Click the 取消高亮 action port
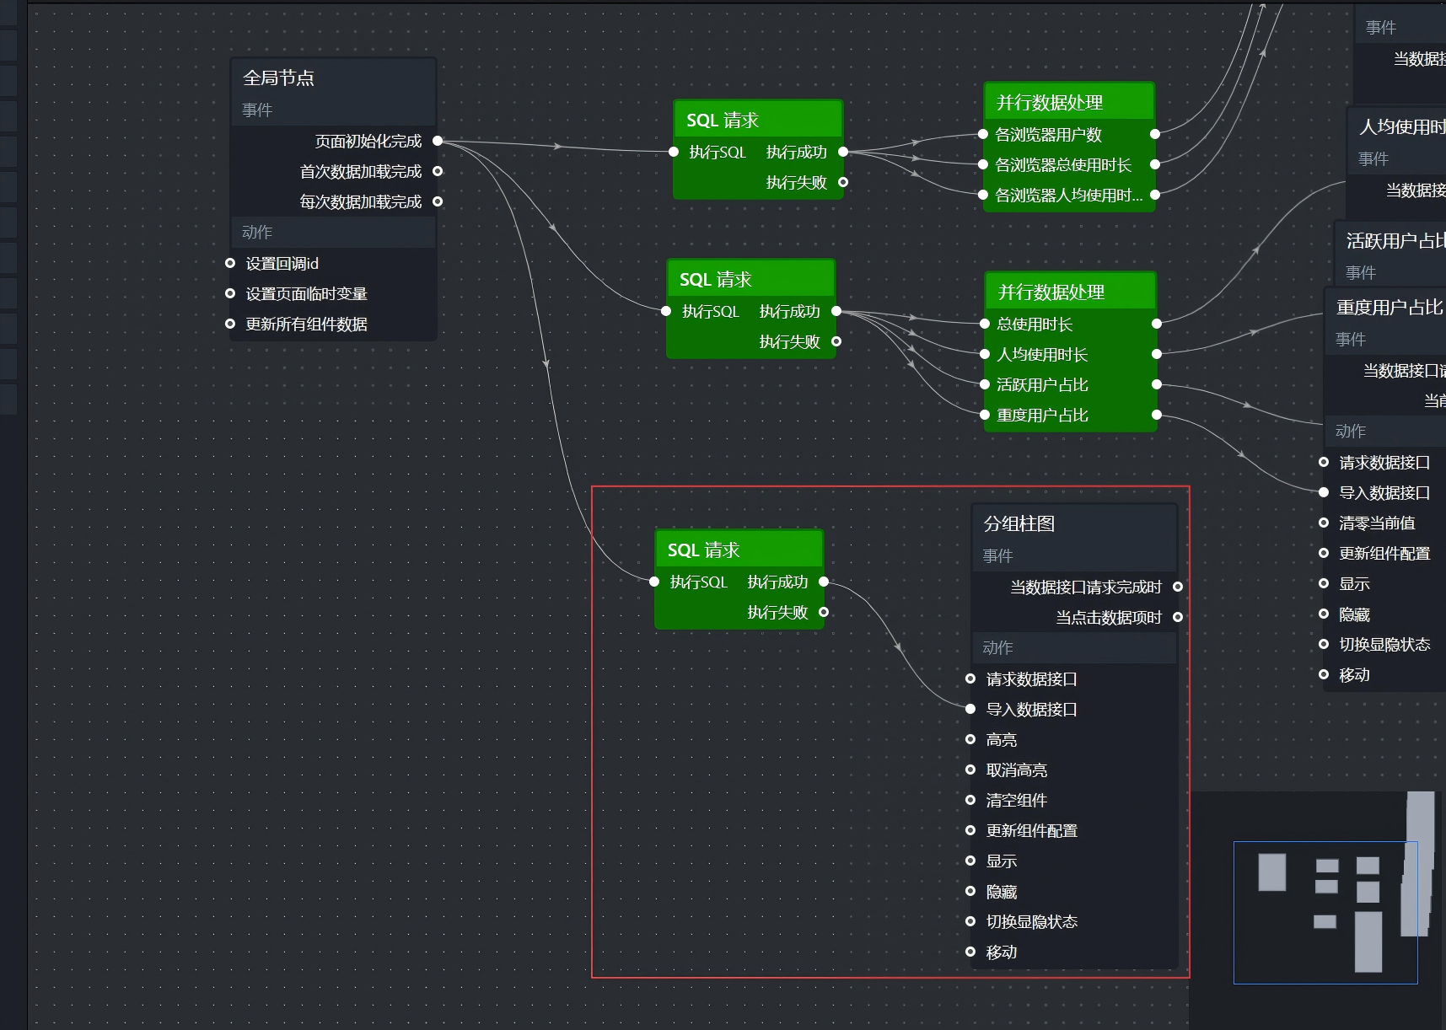Screen dimensions: 1446x1030 (970, 770)
